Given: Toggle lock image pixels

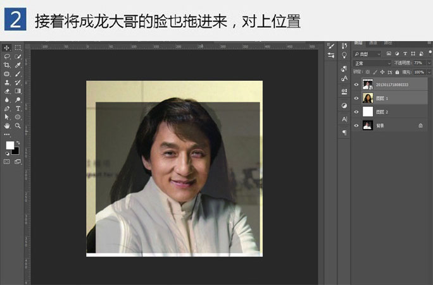Looking at the screenshot, I should (x=375, y=72).
